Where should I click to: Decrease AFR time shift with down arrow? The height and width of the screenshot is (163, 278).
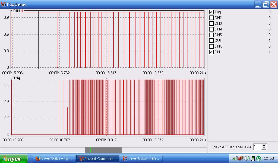(x=264, y=148)
